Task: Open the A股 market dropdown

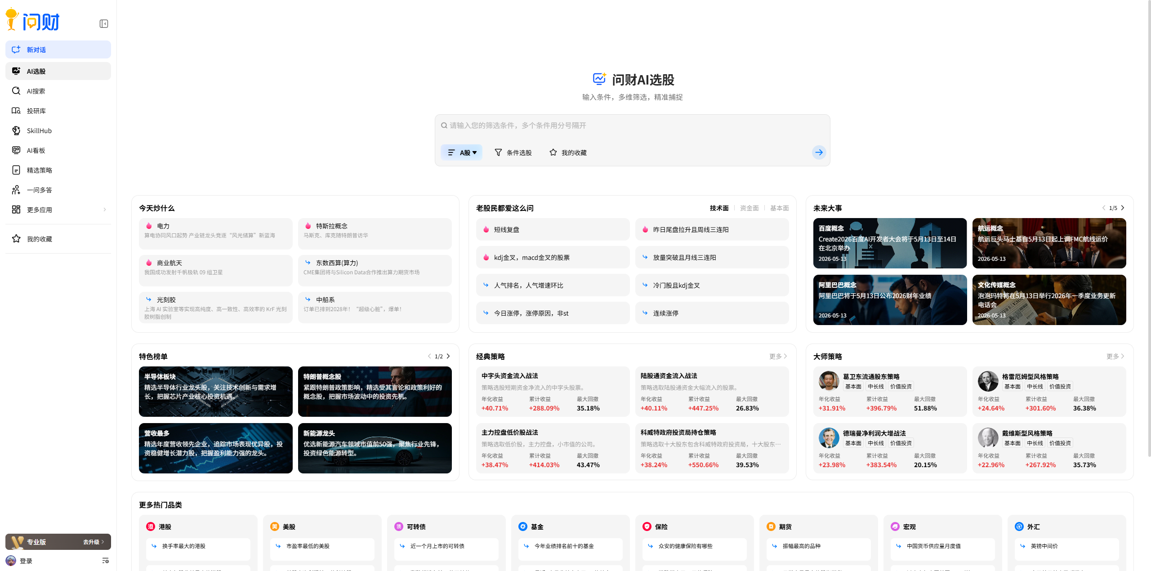Action: [x=461, y=152]
